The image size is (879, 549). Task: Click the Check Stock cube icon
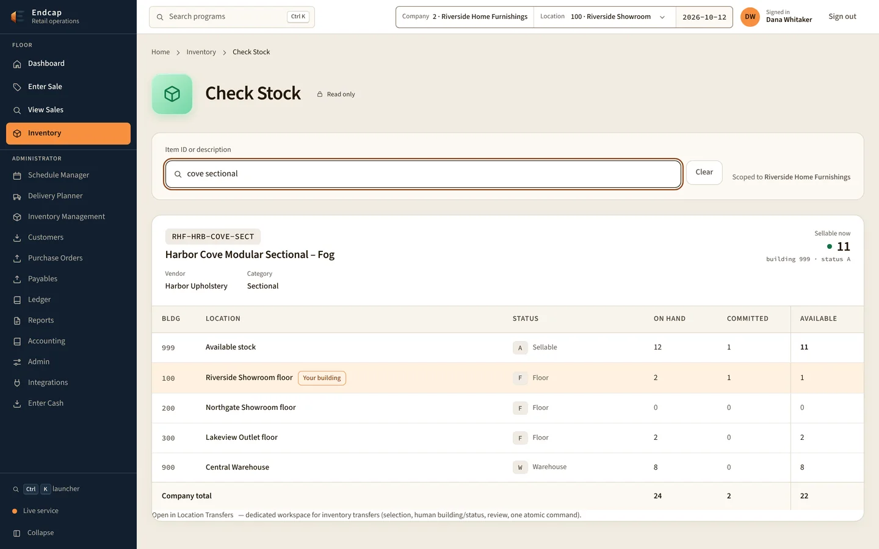[x=172, y=94]
